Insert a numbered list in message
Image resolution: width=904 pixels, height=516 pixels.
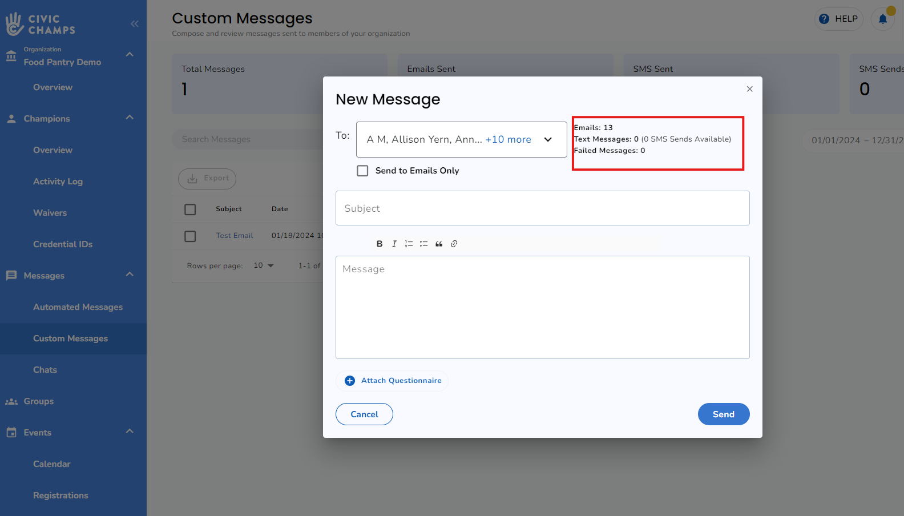tap(409, 244)
